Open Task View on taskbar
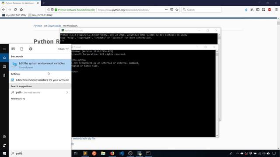Viewport: 280px width, 157px height. tap(76, 153)
